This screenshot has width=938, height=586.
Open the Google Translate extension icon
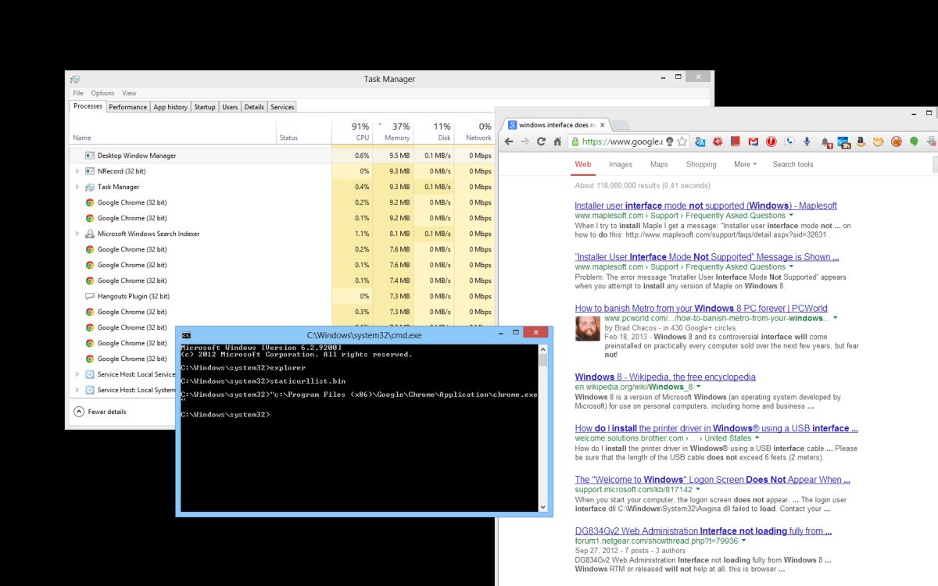tap(700, 142)
